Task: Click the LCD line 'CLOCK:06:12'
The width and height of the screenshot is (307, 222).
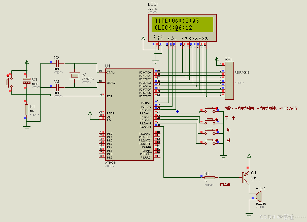Action: 174,28
